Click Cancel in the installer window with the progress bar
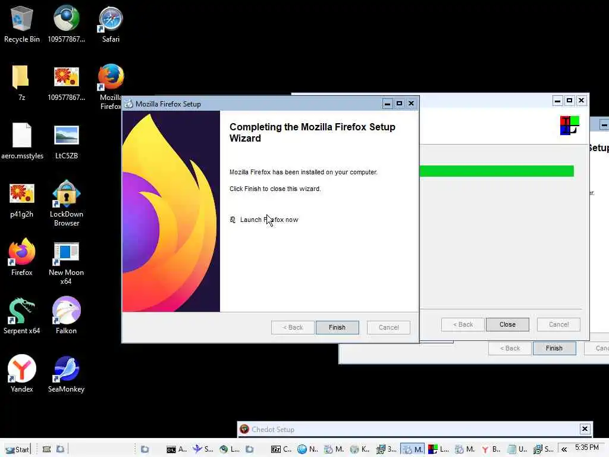The height and width of the screenshot is (457, 609). 558,324
